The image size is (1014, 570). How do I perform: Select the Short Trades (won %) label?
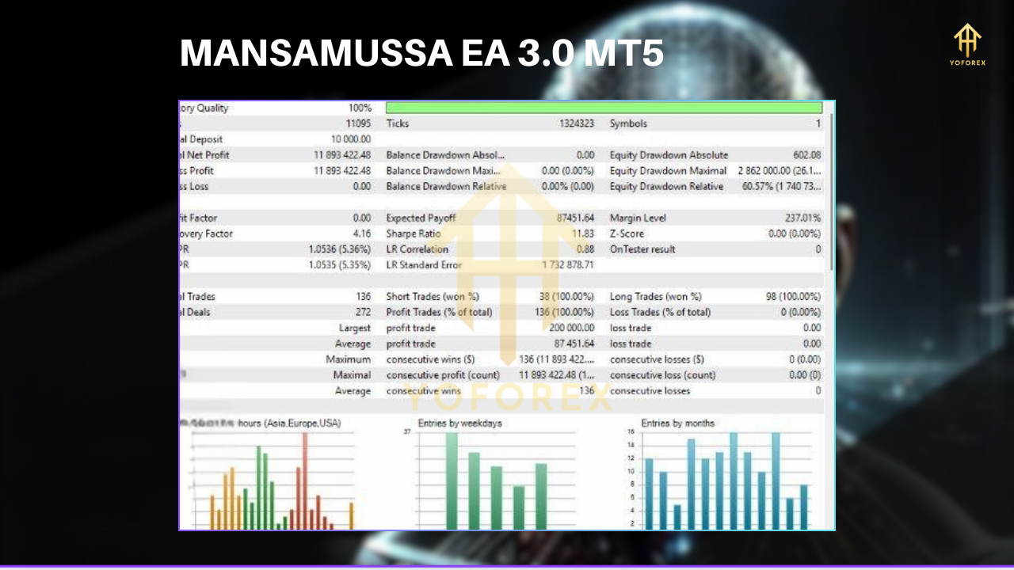coord(433,296)
